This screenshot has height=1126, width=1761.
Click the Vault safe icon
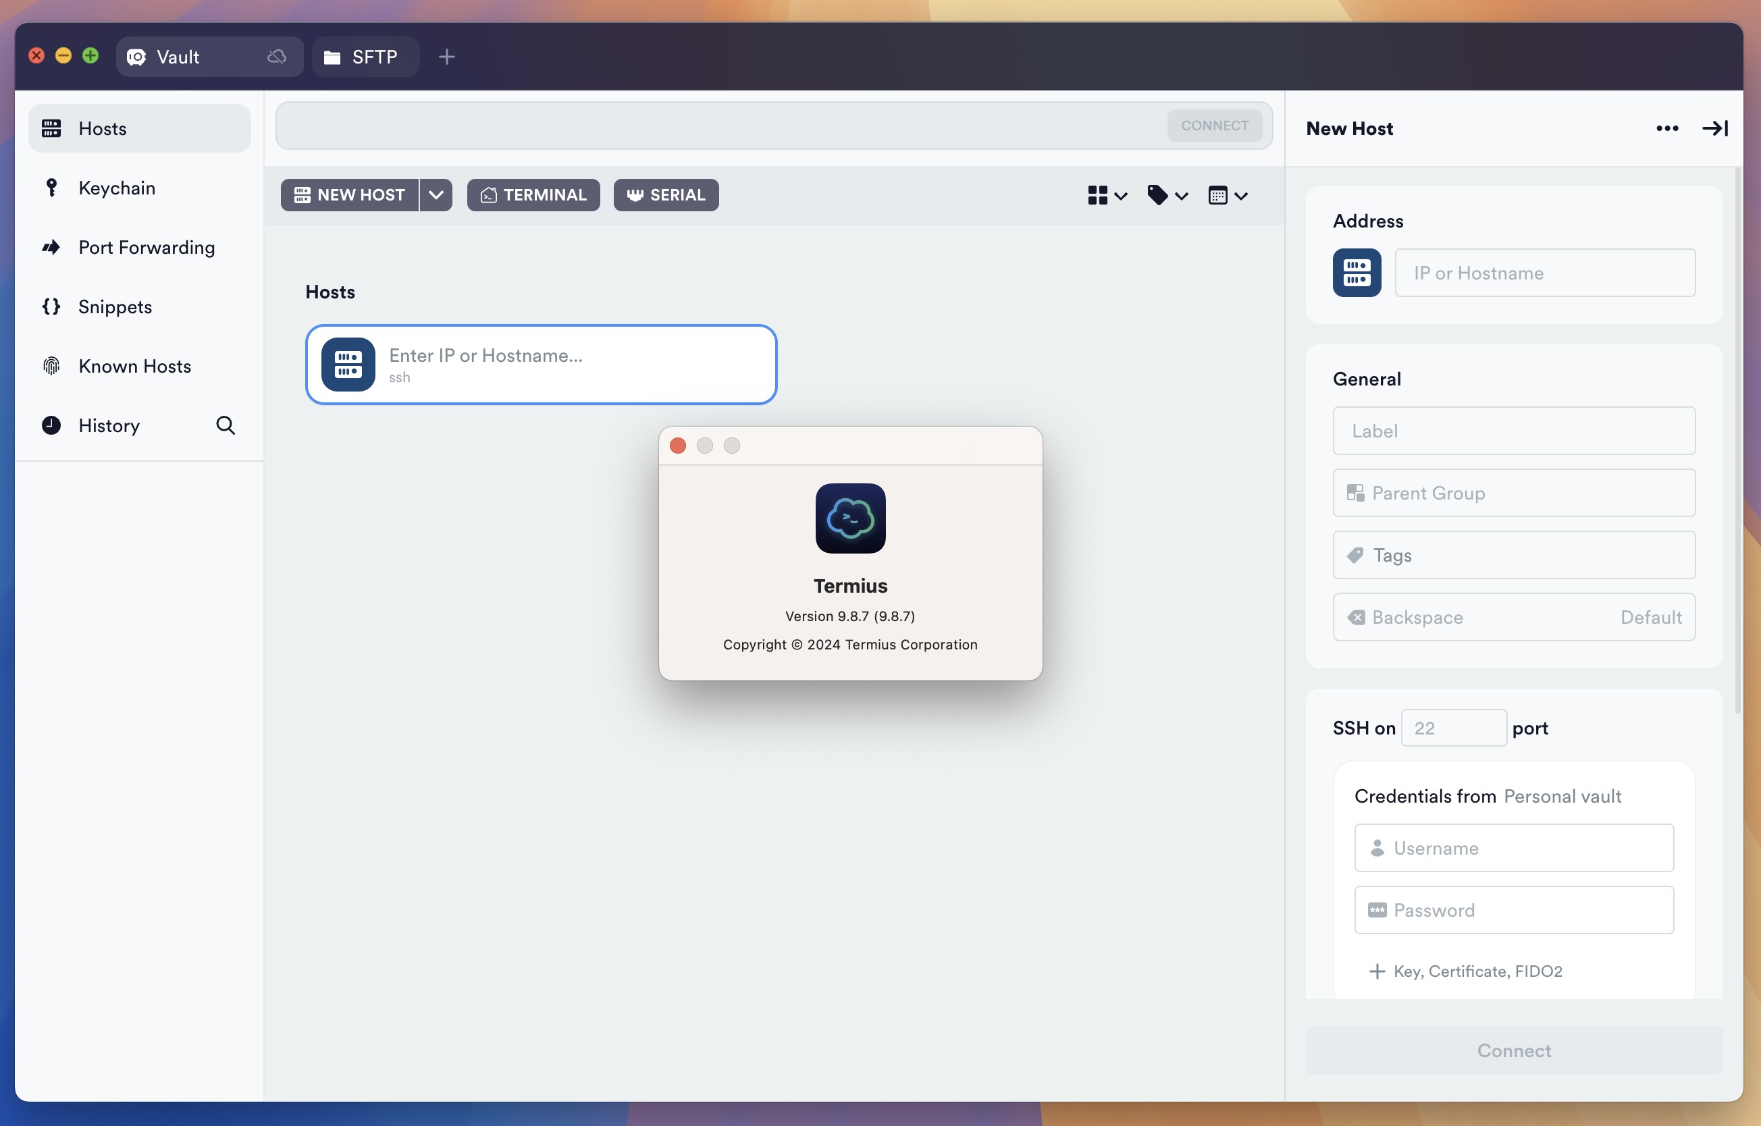pyautogui.click(x=137, y=58)
